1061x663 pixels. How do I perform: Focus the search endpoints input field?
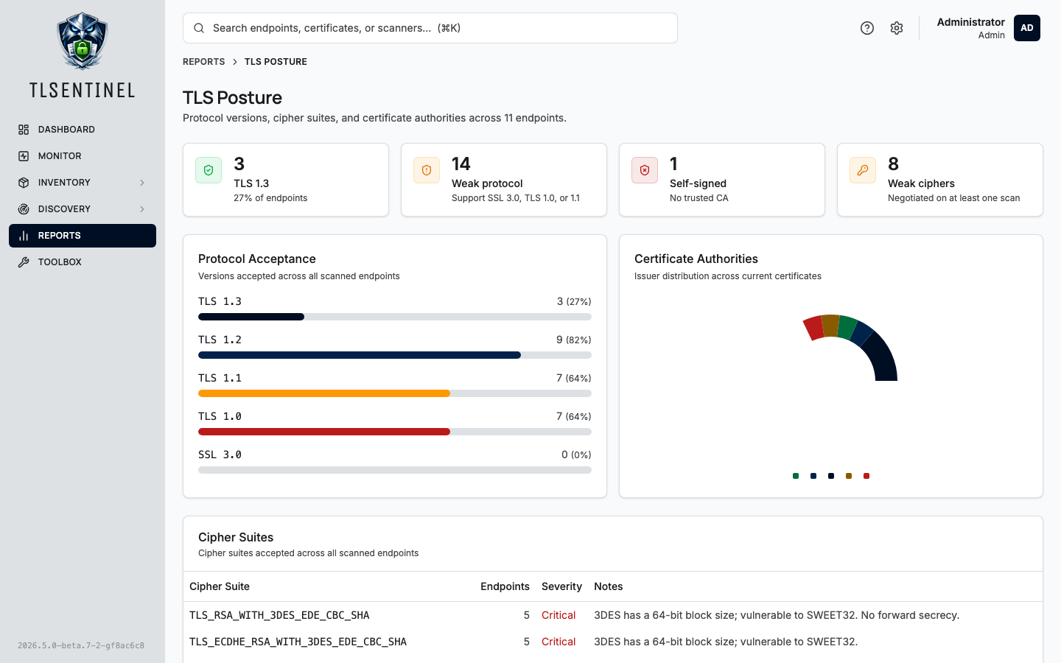(x=430, y=28)
